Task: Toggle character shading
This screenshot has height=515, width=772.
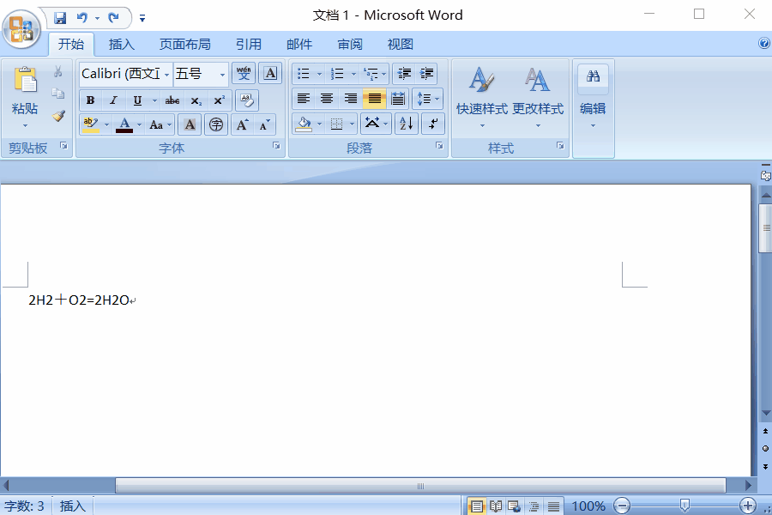Action: pos(190,124)
